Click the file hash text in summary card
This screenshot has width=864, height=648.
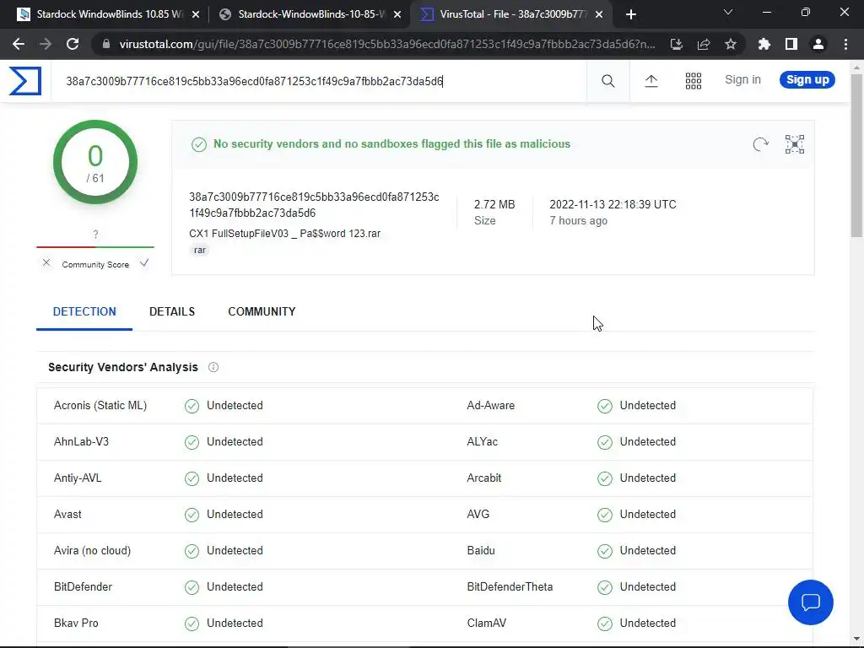coord(314,205)
